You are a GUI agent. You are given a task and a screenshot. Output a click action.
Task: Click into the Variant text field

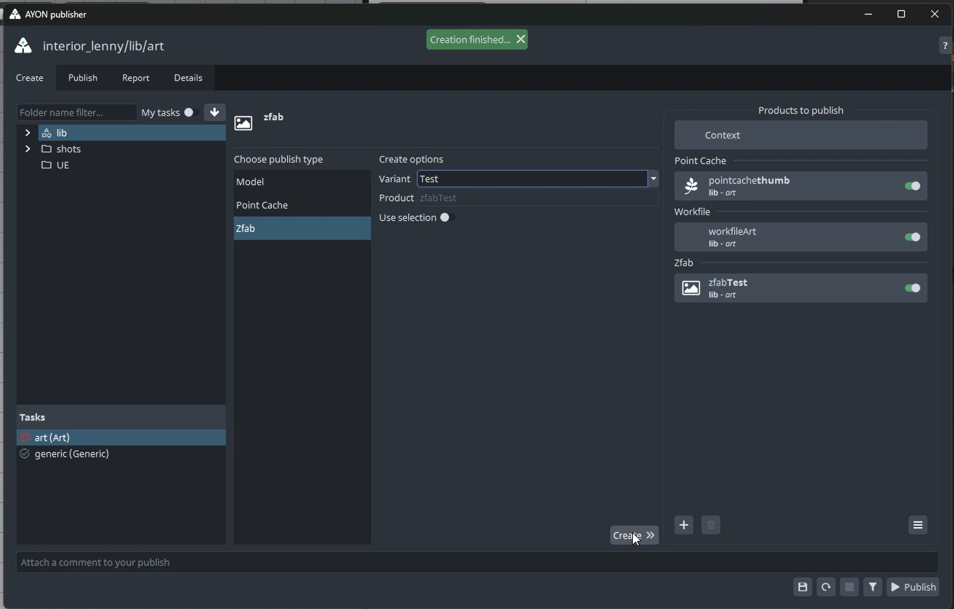click(532, 179)
